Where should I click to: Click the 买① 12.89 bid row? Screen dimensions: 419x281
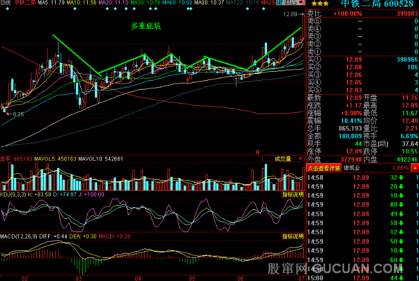363,59
